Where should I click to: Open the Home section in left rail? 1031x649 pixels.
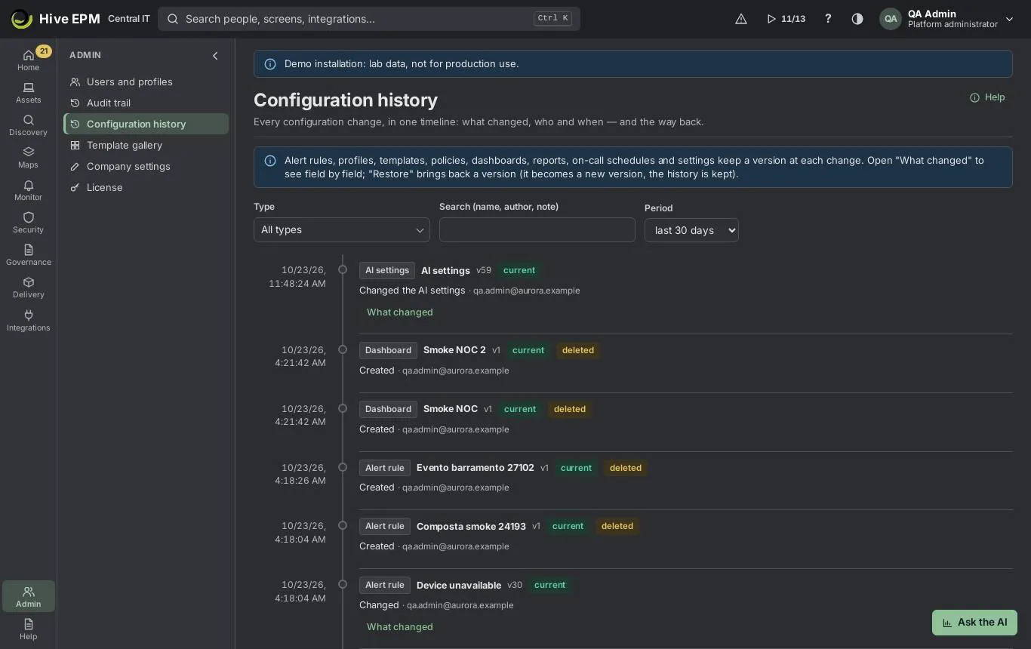click(x=28, y=60)
